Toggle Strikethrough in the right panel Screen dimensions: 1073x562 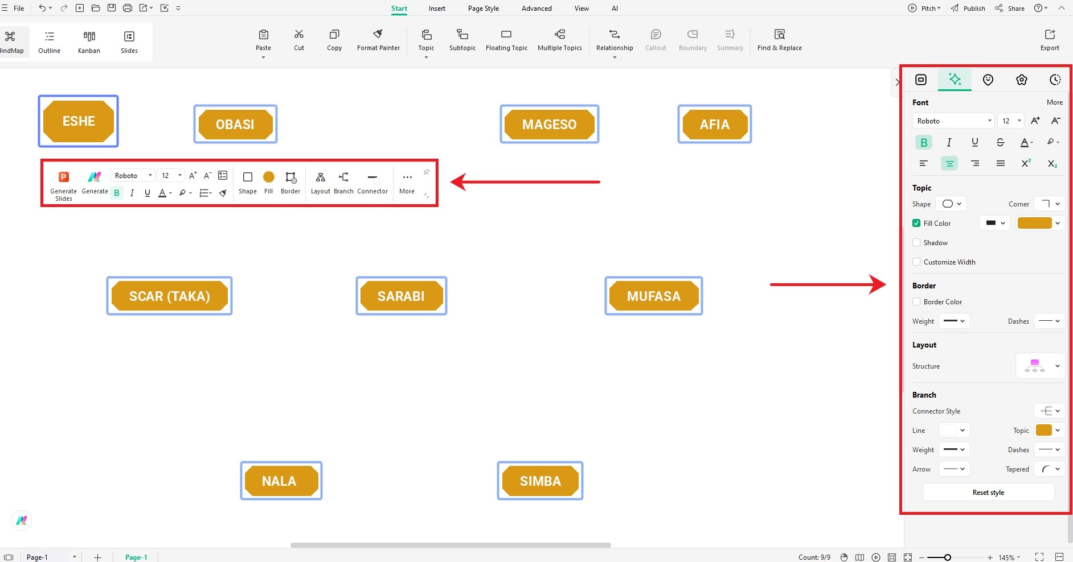pyautogui.click(x=1000, y=142)
